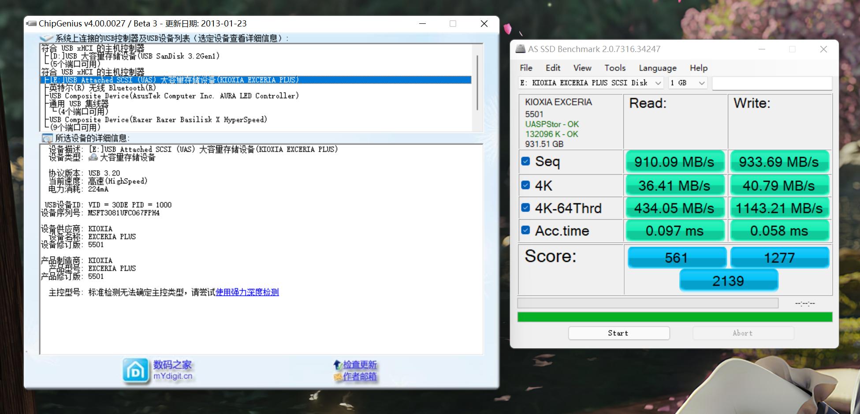Screen dimensions: 860x414
Task: Open the Tools menu in AS SSD
Action: click(615, 68)
